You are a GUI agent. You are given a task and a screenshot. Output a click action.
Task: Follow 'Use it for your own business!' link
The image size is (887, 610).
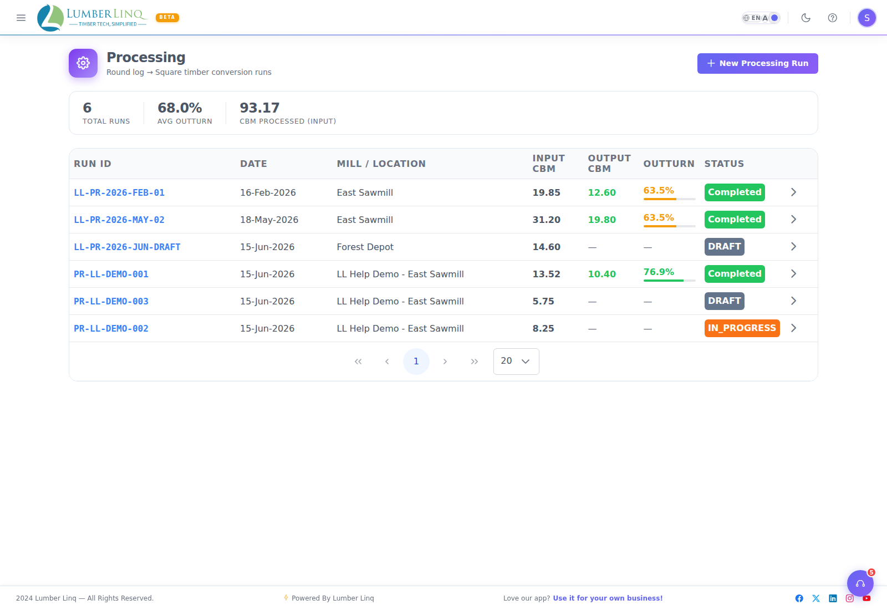point(608,598)
